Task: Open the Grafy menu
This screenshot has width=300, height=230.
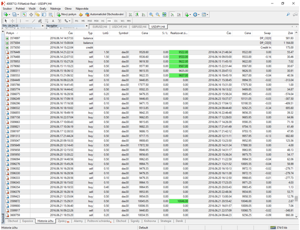Action: (43, 8)
